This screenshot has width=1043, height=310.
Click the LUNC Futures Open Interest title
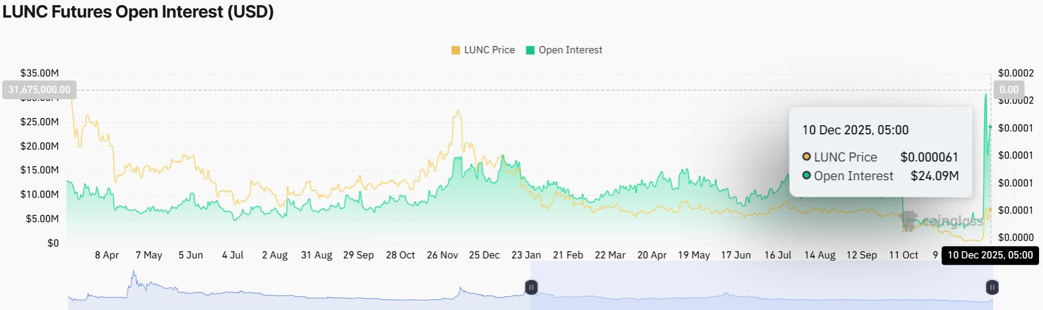(138, 12)
